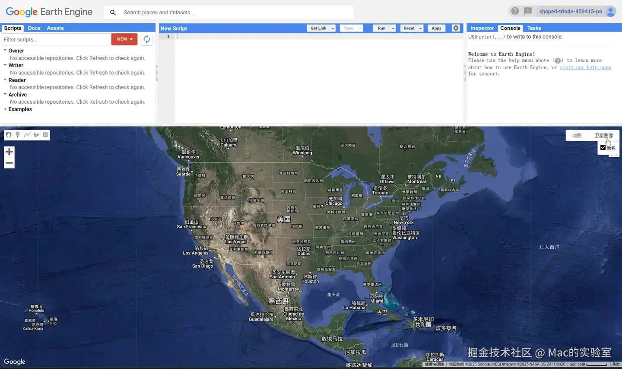Click the help icon in console message
Screen dimensions: 622x369
point(558,61)
